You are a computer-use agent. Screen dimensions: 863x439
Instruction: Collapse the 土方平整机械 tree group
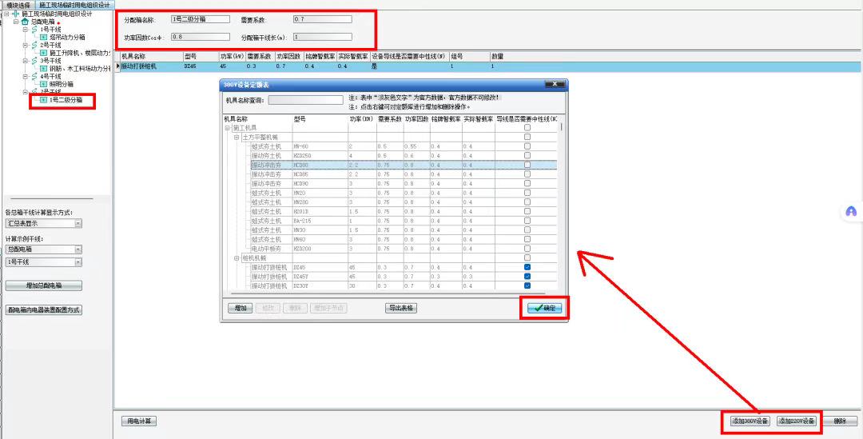point(237,137)
